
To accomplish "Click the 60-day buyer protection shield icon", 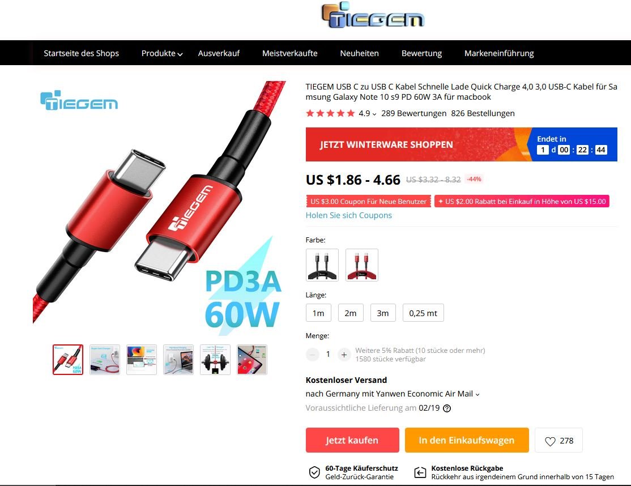I will pos(314,472).
